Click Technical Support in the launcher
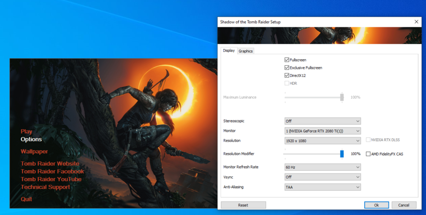 [46, 187]
